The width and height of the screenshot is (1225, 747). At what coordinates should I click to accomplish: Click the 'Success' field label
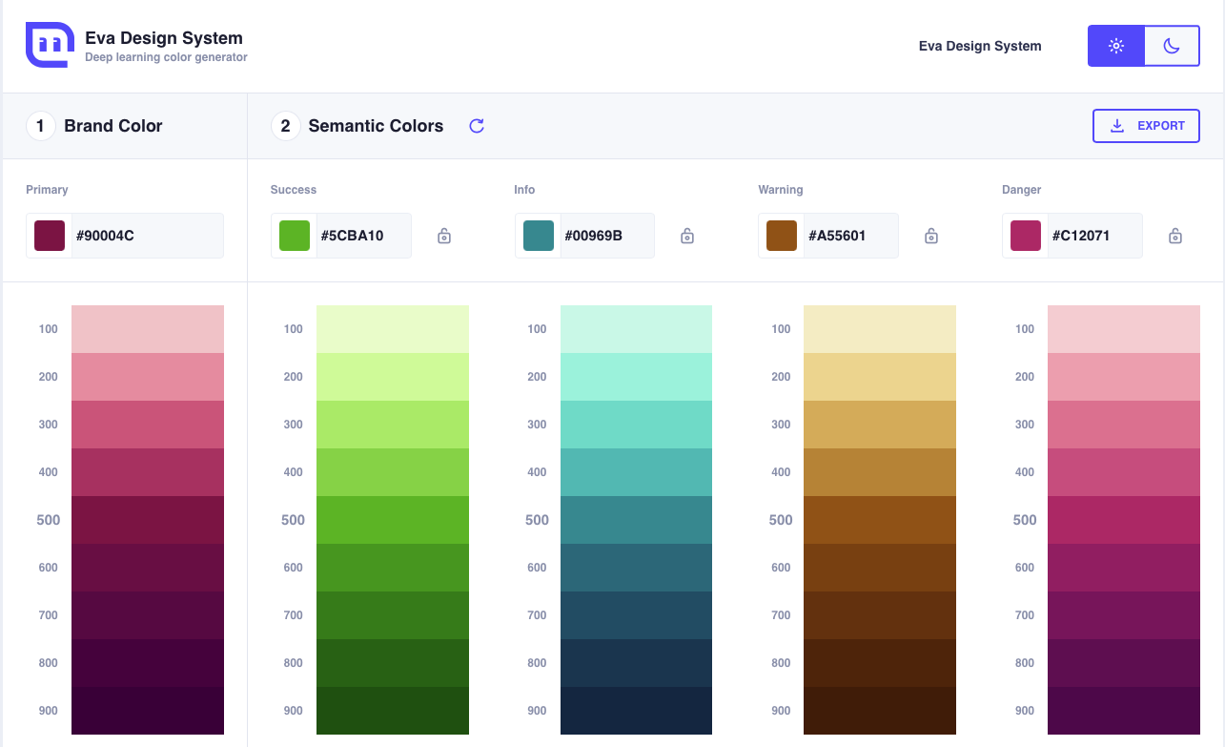293,190
